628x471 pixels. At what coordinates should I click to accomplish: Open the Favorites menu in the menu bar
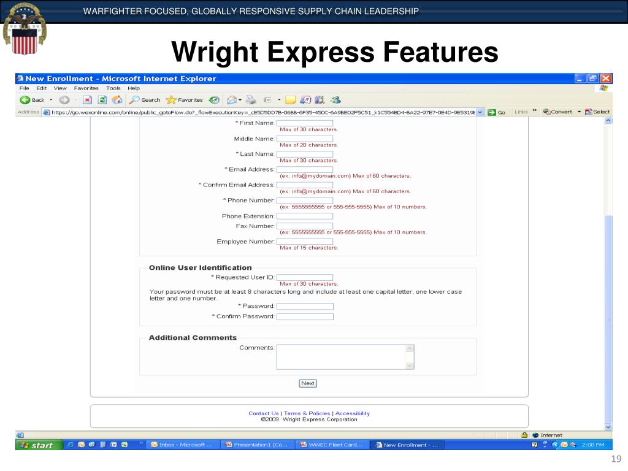pyautogui.click(x=86, y=88)
